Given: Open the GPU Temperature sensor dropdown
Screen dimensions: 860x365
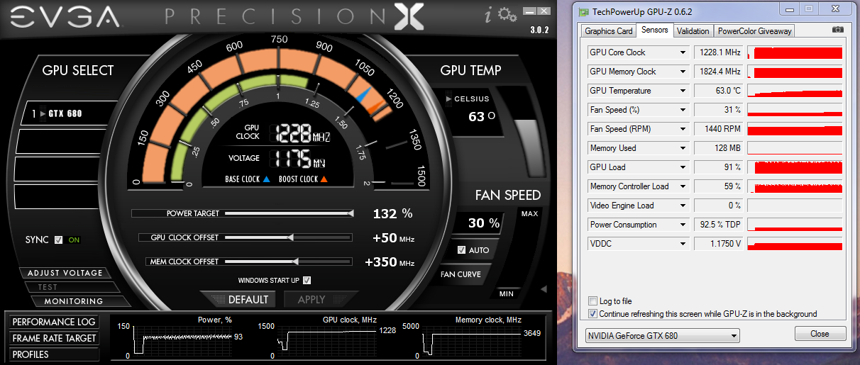Looking at the screenshot, I should coord(683,91).
